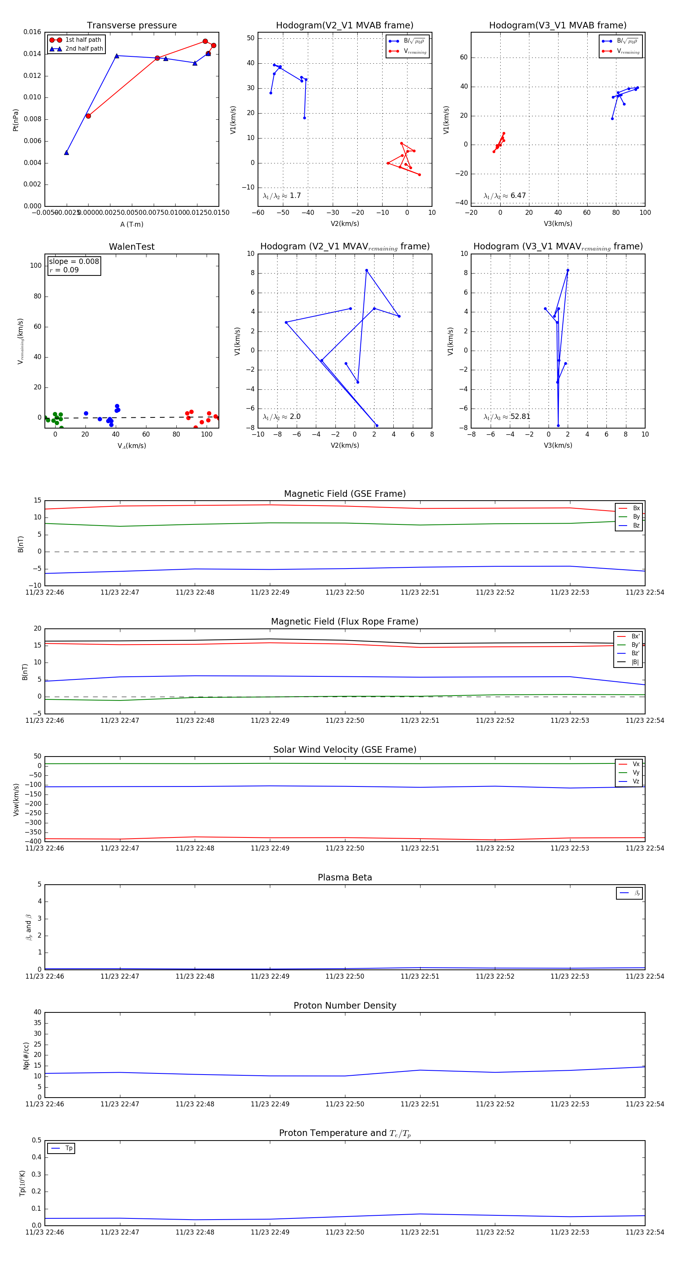Select '2nd half path' legend entry
Image resolution: width=690 pixels, height=1266 pixels.
pyautogui.click(x=77, y=49)
